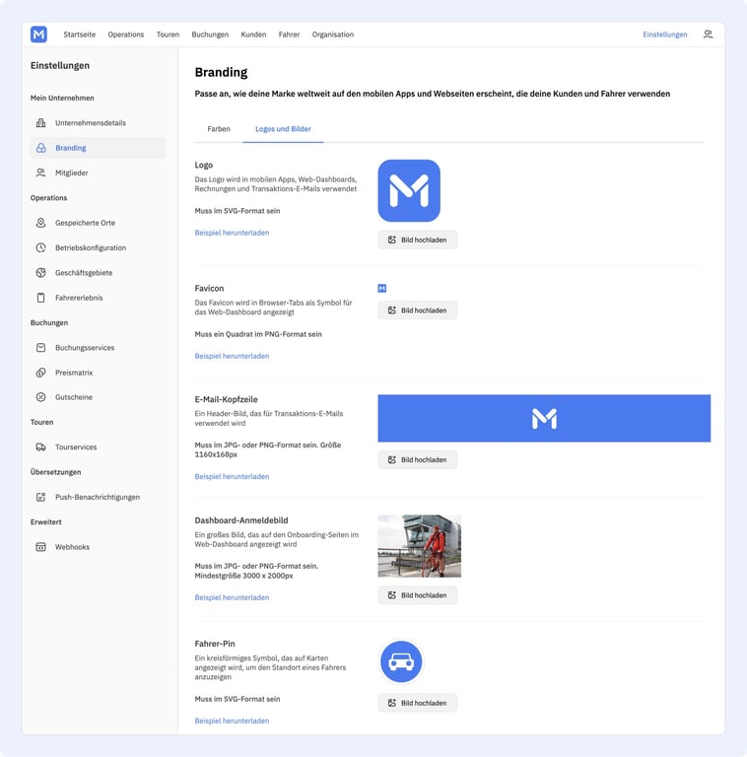
Task: Open Betriebskonfiguration label in sidebar
Action: point(91,247)
